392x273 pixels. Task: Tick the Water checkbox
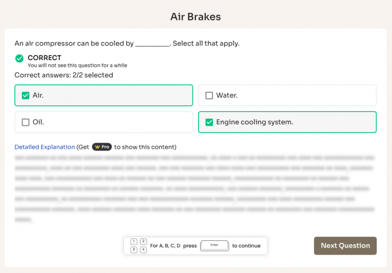click(209, 95)
